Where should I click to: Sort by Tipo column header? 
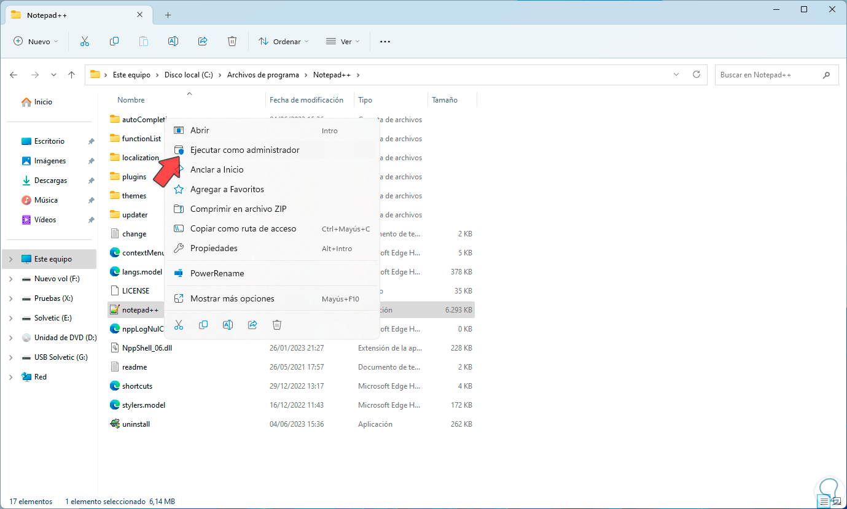[x=365, y=100]
